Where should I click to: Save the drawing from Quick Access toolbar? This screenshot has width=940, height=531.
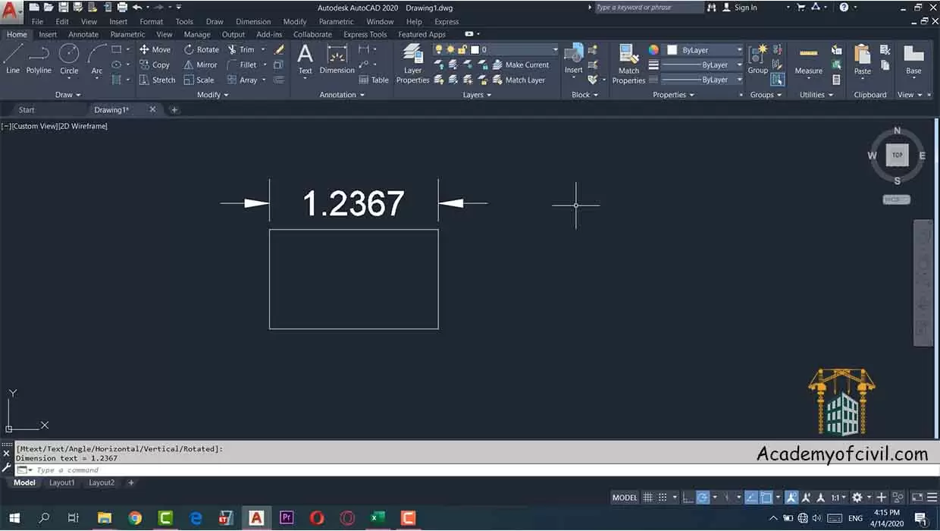point(63,7)
